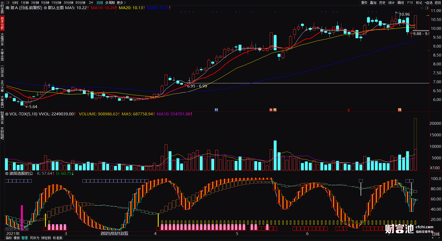Click the 涨榜 marker on chart
Screen dimensions: 442x241
click(273, 110)
